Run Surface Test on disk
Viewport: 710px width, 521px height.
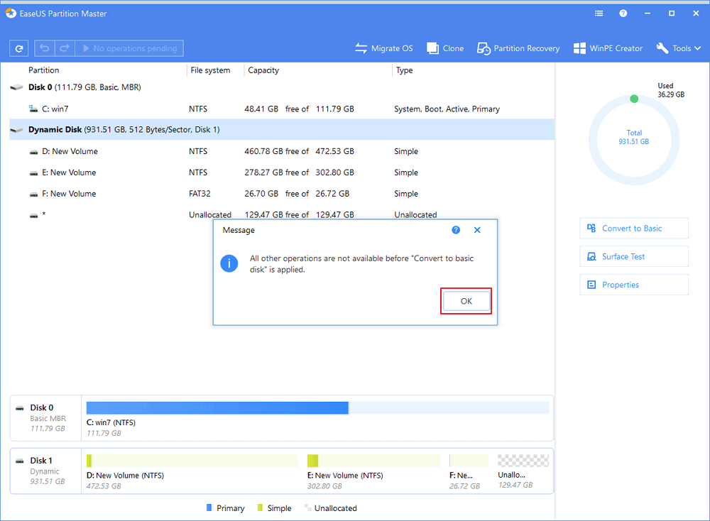pyautogui.click(x=633, y=256)
